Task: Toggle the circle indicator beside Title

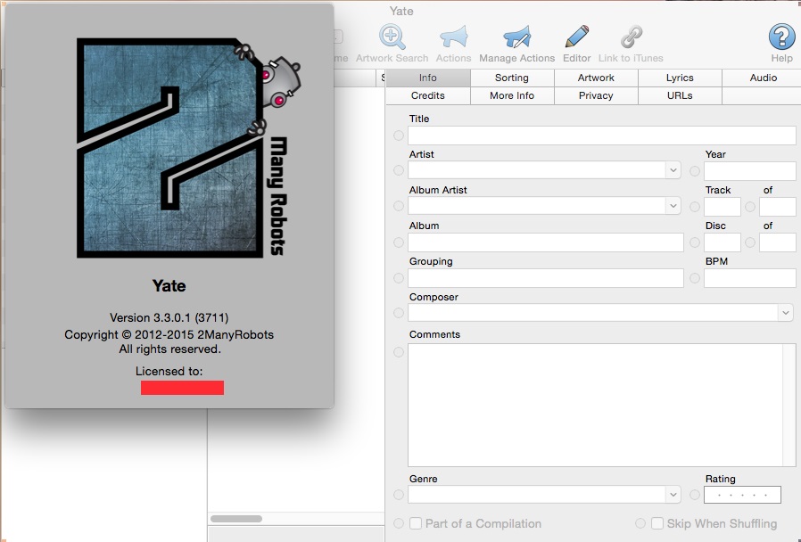Action: pos(399,135)
